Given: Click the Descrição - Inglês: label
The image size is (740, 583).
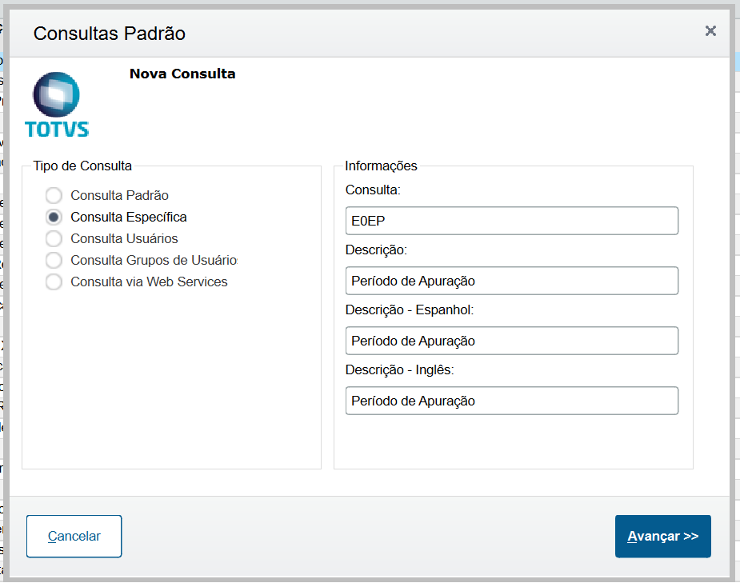Looking at the screenshot, I should pyautogui.click(x=399, y=369).
